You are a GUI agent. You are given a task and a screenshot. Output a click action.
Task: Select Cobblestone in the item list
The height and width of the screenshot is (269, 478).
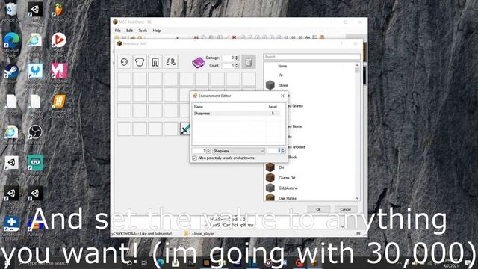click(x=288, y=188)
